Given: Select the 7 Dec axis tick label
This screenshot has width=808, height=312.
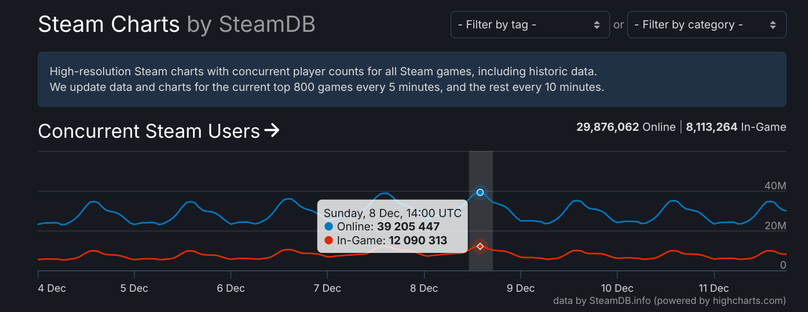Looking at the screenshot, I should coord(327,288).
